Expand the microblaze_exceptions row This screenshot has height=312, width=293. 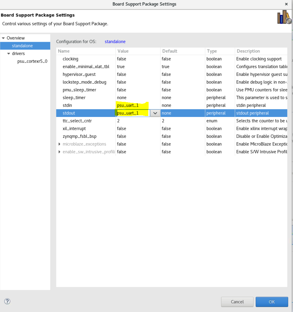coord(60,144)
